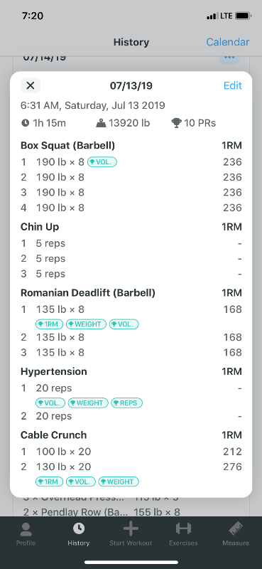262x569 pixels.
Task: Close the 07/13/19 workout detail card
Action: (x=31, y=85)
